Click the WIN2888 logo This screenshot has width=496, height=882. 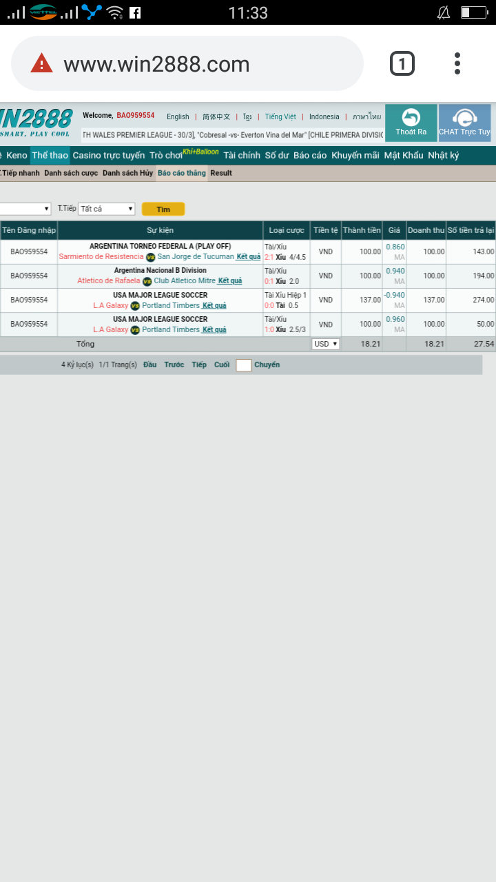pos(36,122)
